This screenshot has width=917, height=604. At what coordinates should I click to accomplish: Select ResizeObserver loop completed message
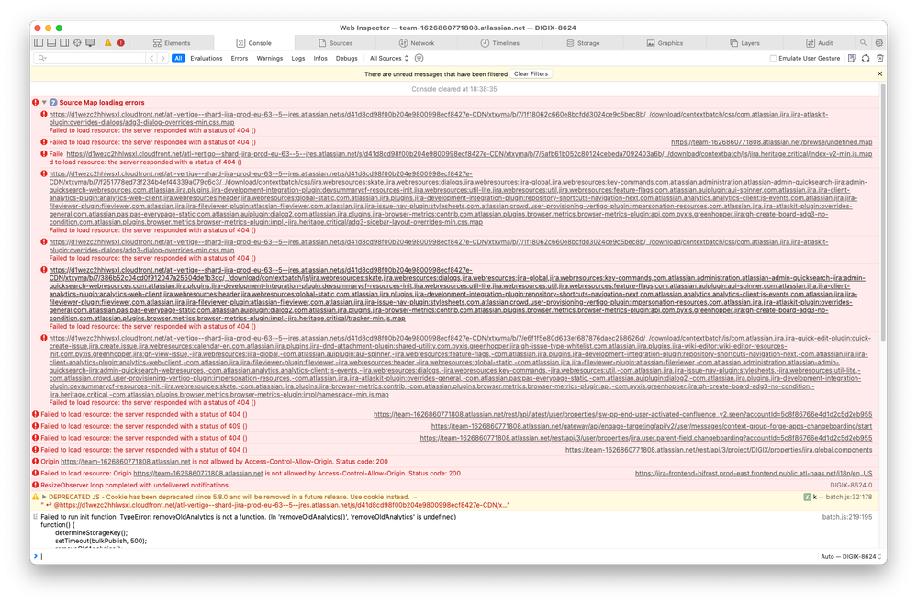point(135,486)
